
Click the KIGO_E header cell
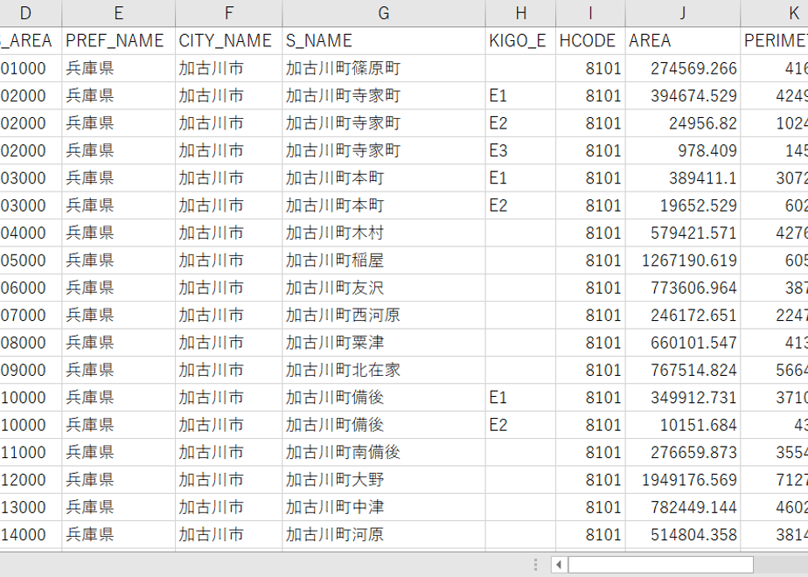click(x=521, y=41)
